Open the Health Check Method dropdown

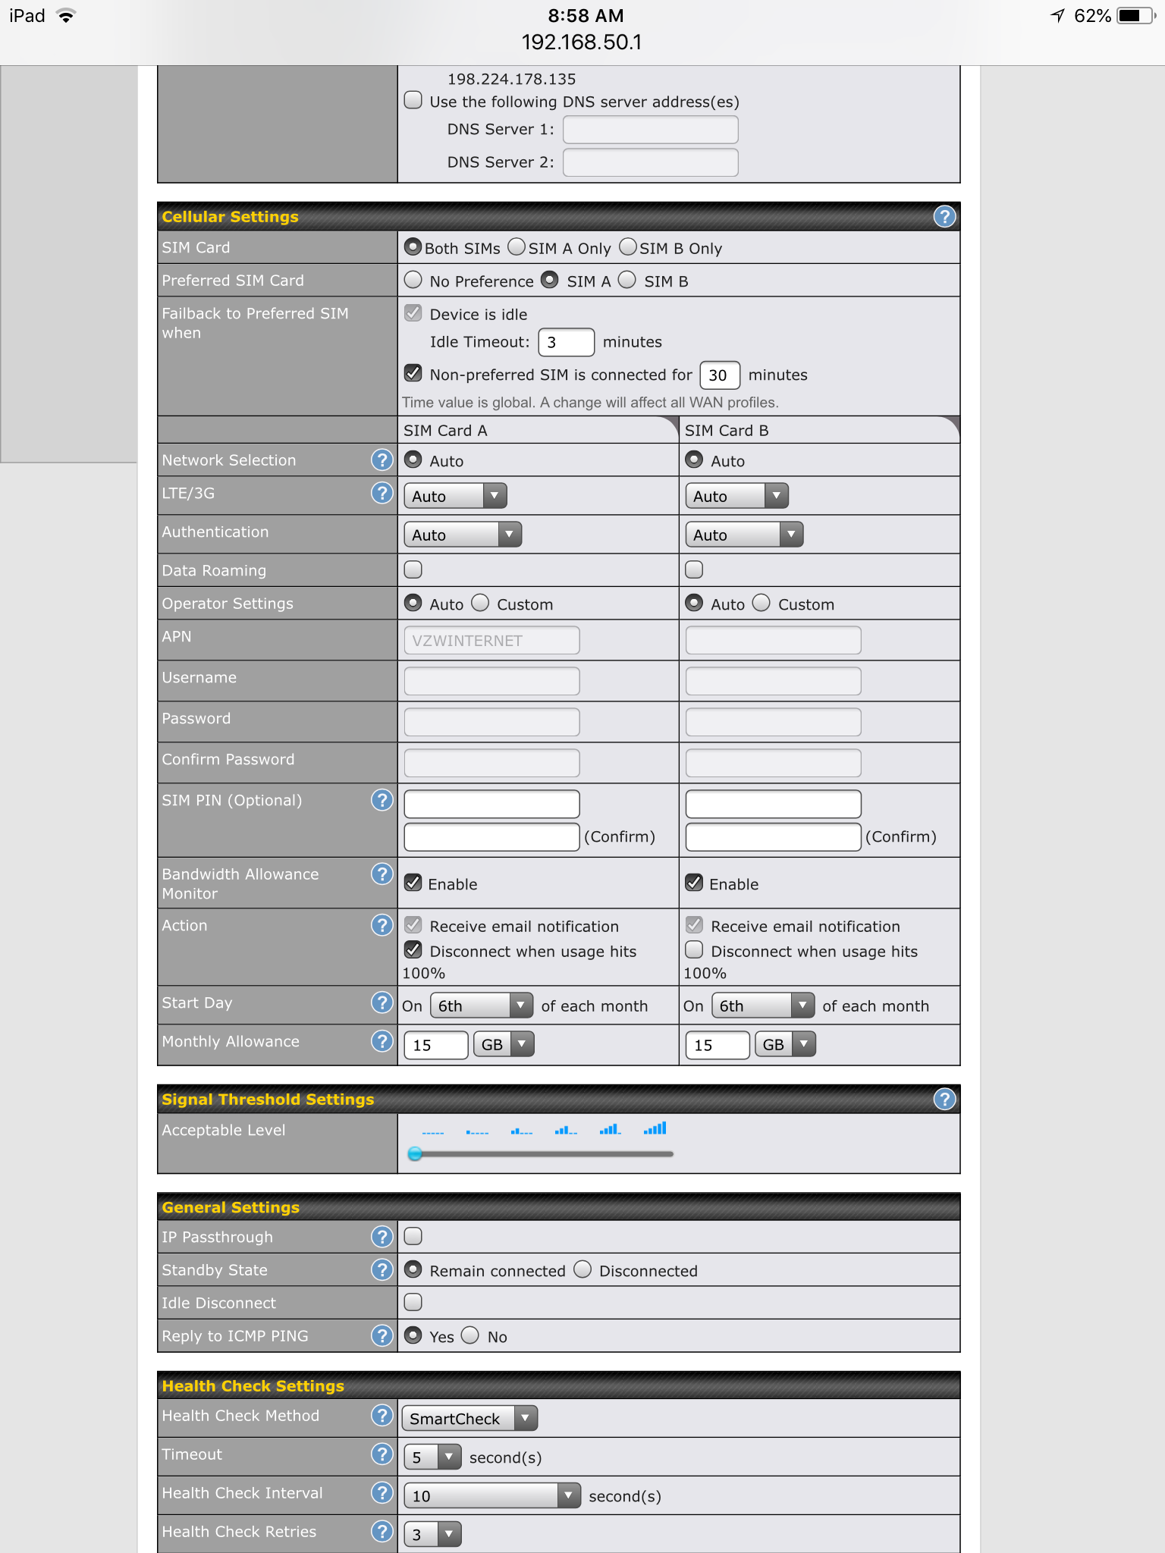point(469,1418)
